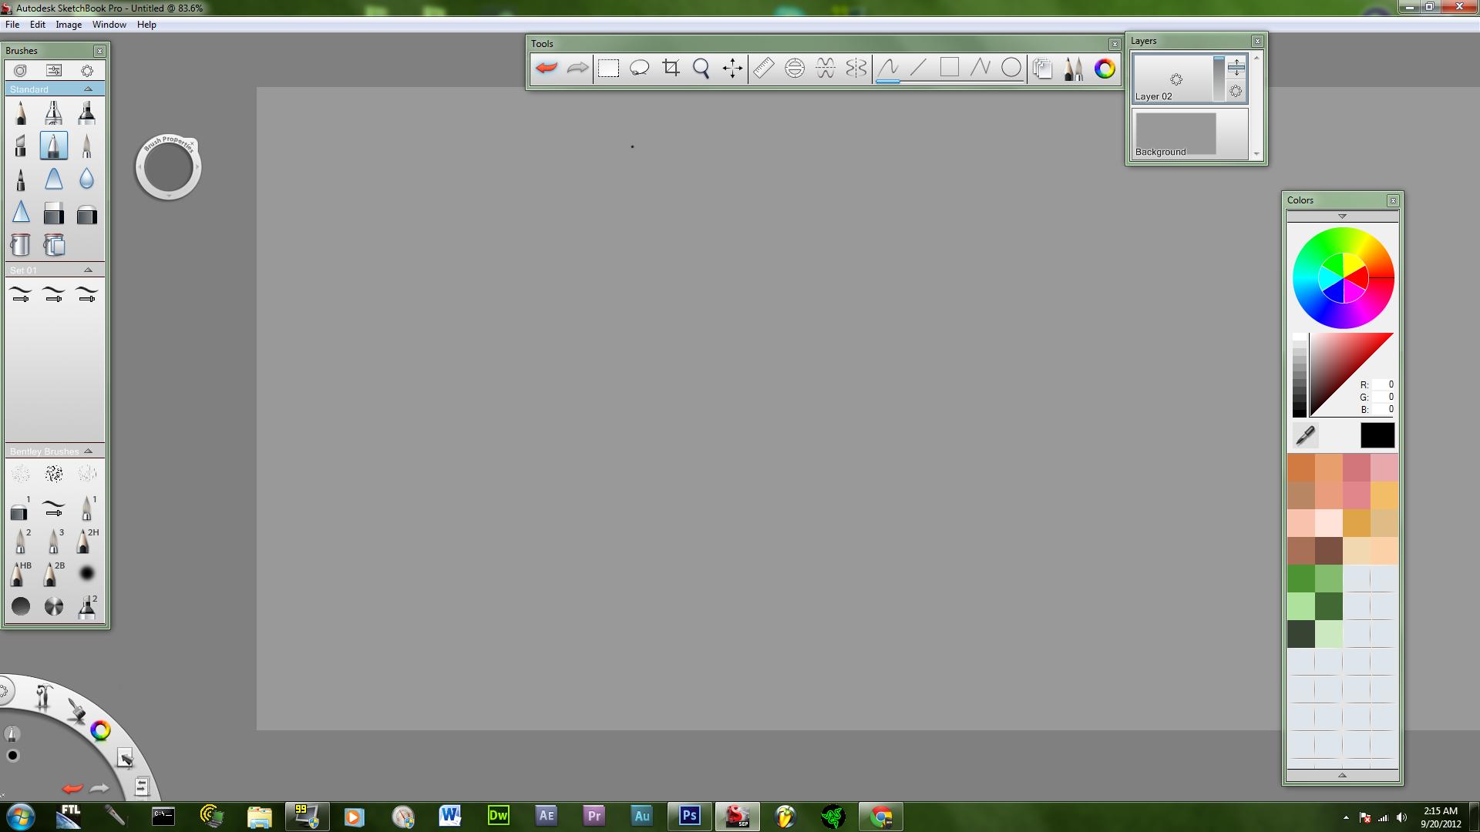Choose the Crop tool

pos(671,68)
